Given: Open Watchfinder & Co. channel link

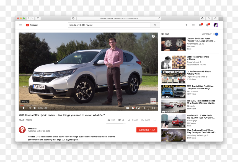Looking at the screenshot, I should (194, 44).
